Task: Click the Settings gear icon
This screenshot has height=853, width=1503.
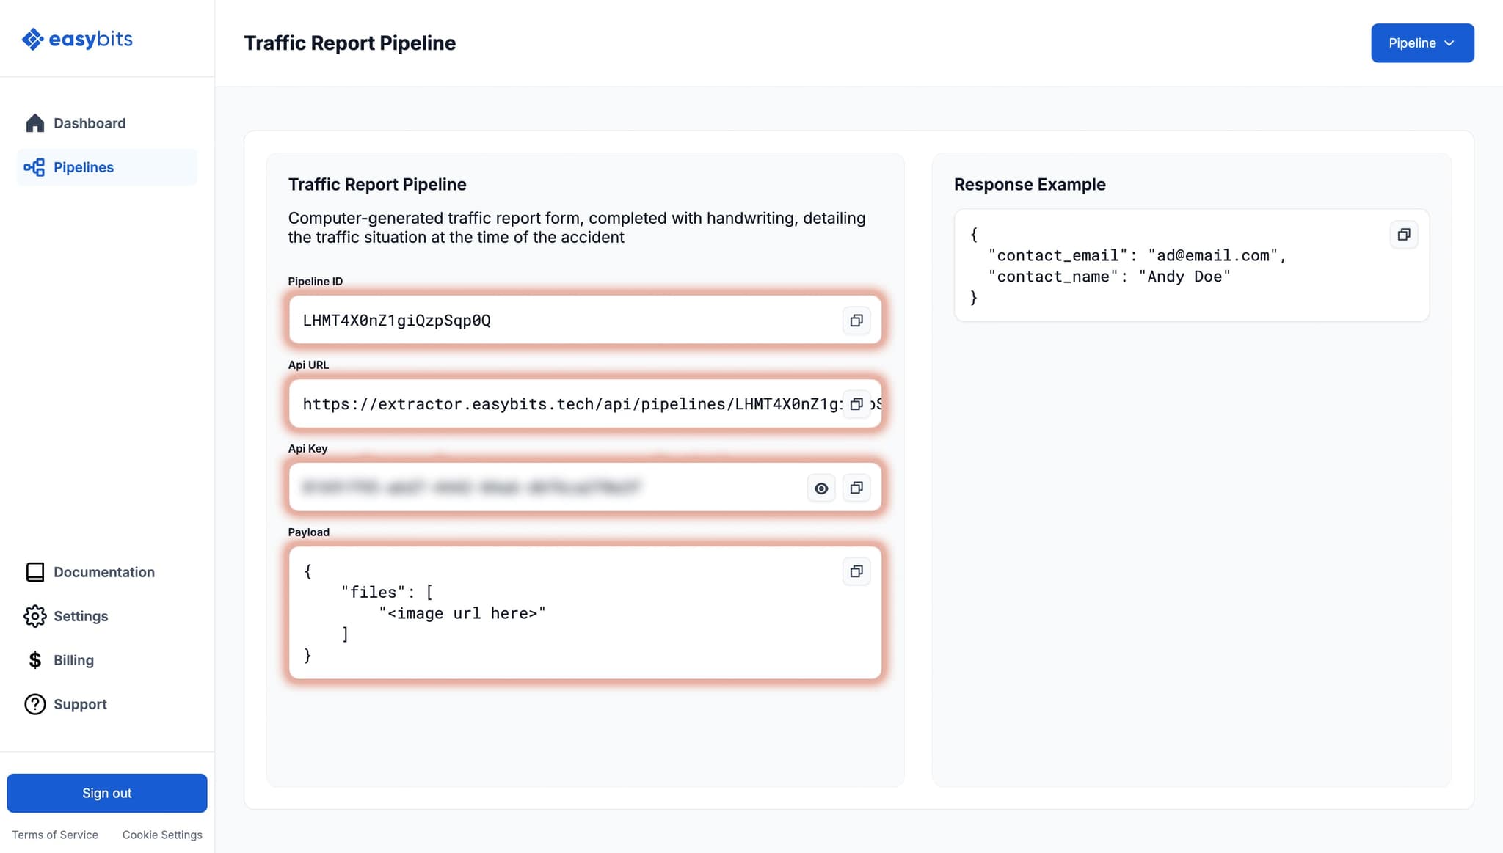Action: point(34,616)
